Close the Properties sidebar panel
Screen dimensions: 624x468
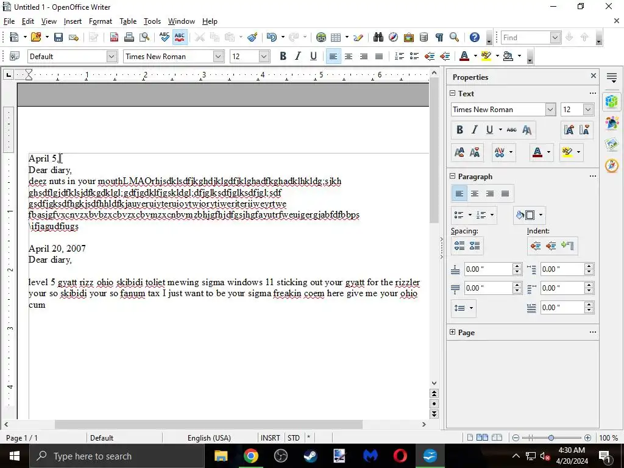click(594, 76)
